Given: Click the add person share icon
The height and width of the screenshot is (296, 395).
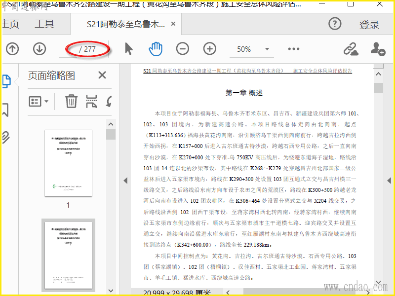Looking at the screenshot, I should pyautogui.click(x=378, y=49).
